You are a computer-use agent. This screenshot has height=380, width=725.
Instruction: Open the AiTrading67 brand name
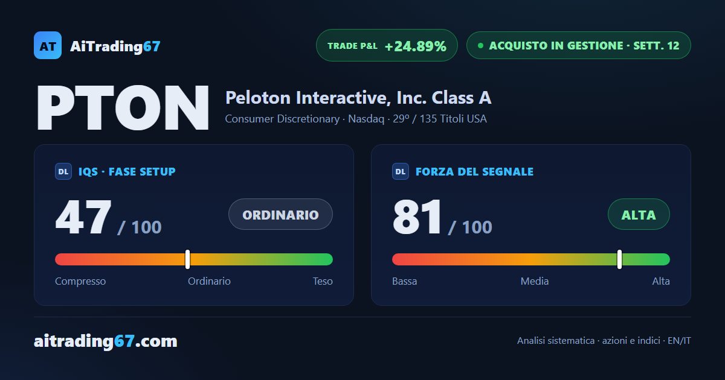tap(115, 46)
